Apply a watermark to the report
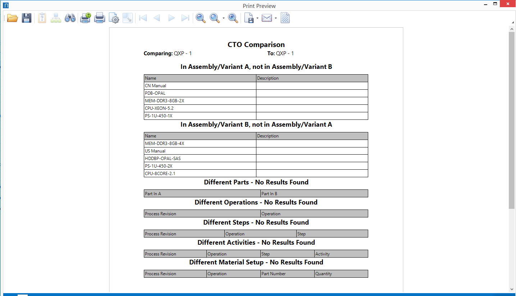Image resolution: width=516 pixels, height=296 pixels. (x=285, y=18)
